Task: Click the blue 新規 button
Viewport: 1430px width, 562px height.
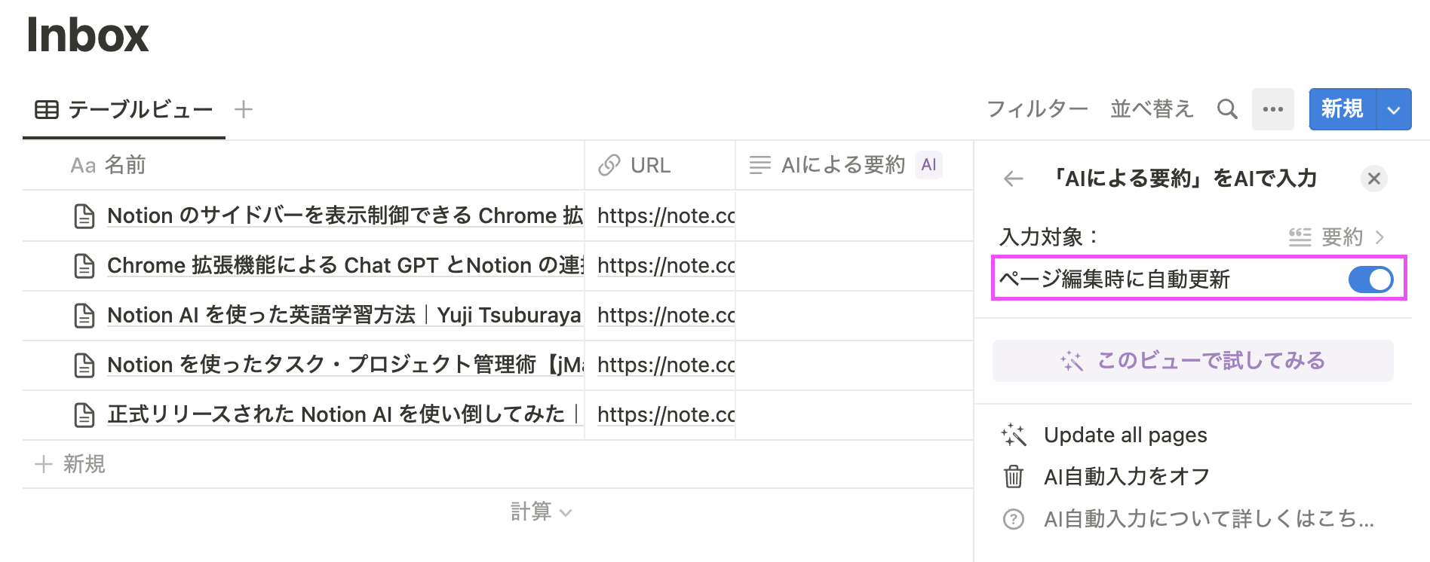Action: (x=1343, y=109)
